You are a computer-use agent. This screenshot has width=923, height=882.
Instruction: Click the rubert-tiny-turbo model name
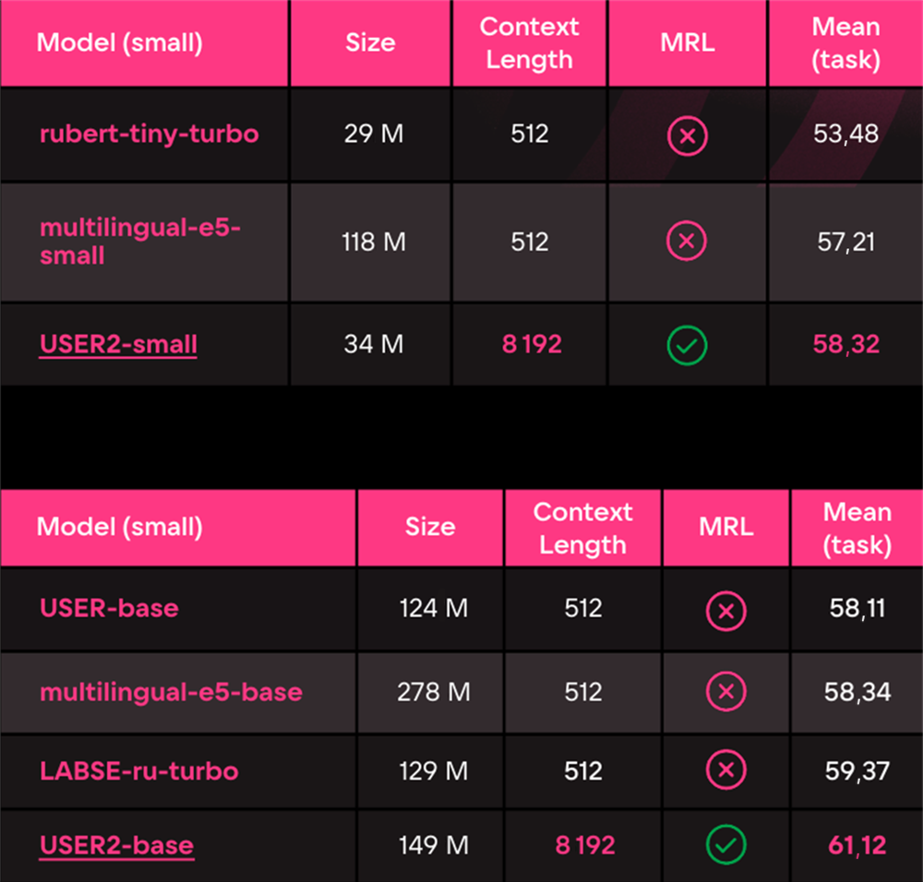(149, 135)
